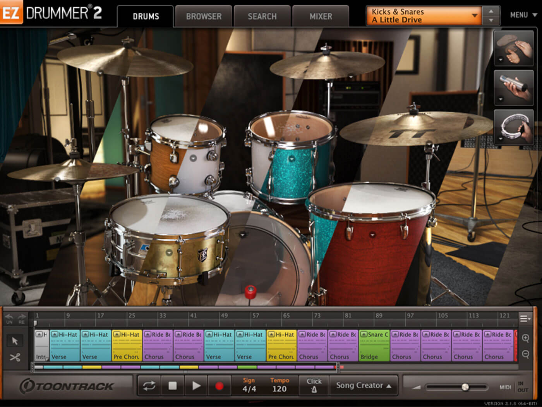
Task: Select the pointer arrow tool
Action: coord(15,341)
